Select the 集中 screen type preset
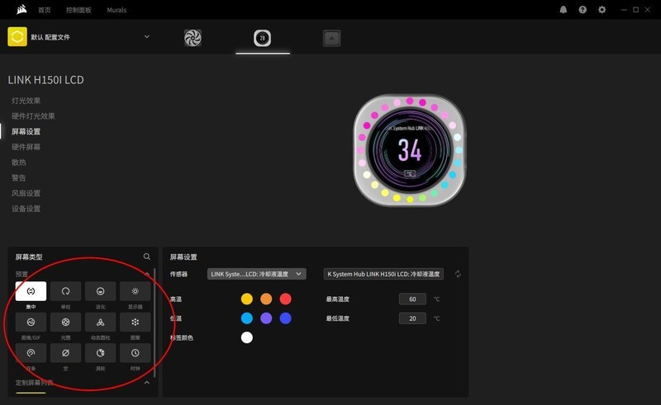 31,291
